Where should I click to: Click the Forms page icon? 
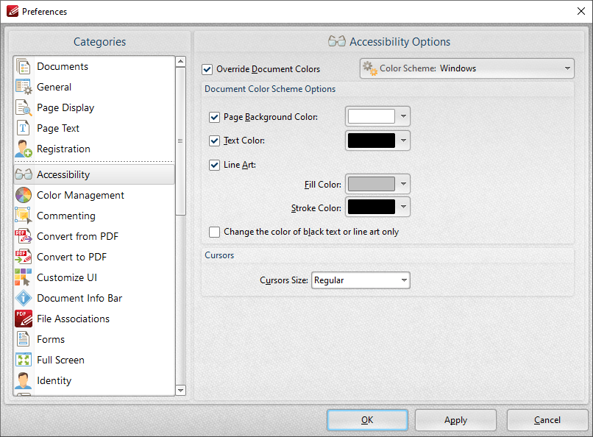(x=23, y=339)
